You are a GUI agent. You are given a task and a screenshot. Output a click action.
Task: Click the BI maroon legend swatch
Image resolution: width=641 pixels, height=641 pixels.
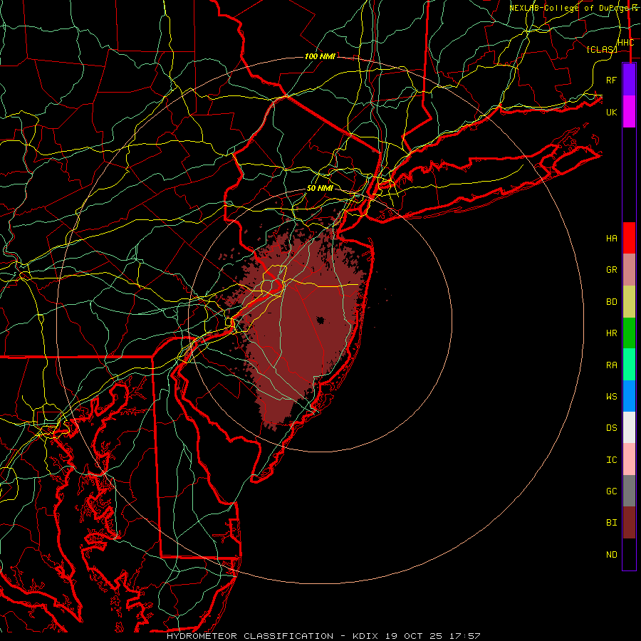tap(629, 523)
